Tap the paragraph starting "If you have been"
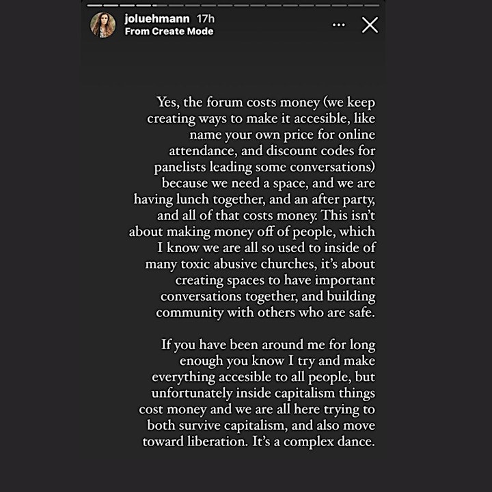This screenshot has height=492, width=492. tap(257, 393)
